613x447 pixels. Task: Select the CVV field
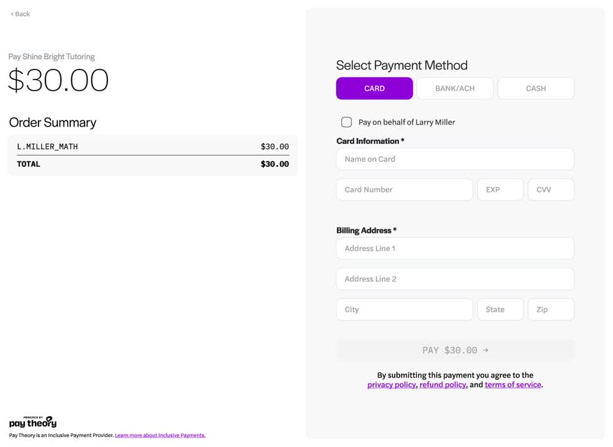click(x=551, y=189)
